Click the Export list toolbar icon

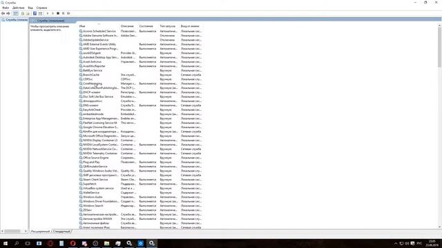28,14
